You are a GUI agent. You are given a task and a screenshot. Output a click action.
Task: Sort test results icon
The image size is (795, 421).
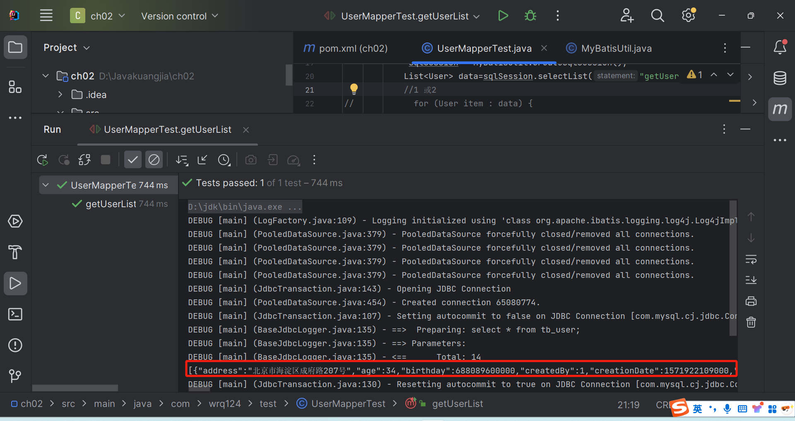[x=182, y=160]
